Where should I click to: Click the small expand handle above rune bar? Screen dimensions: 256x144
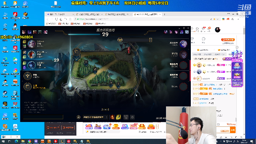(105, 110)
